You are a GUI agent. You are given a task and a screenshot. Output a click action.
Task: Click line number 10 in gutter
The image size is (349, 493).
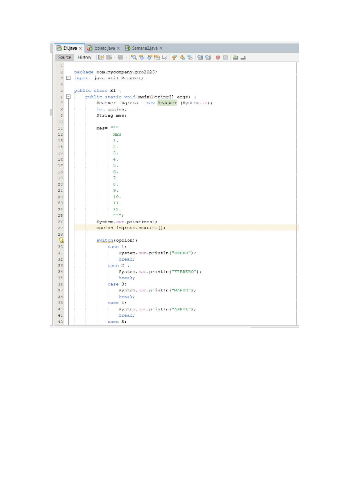(x=60, y=122)
